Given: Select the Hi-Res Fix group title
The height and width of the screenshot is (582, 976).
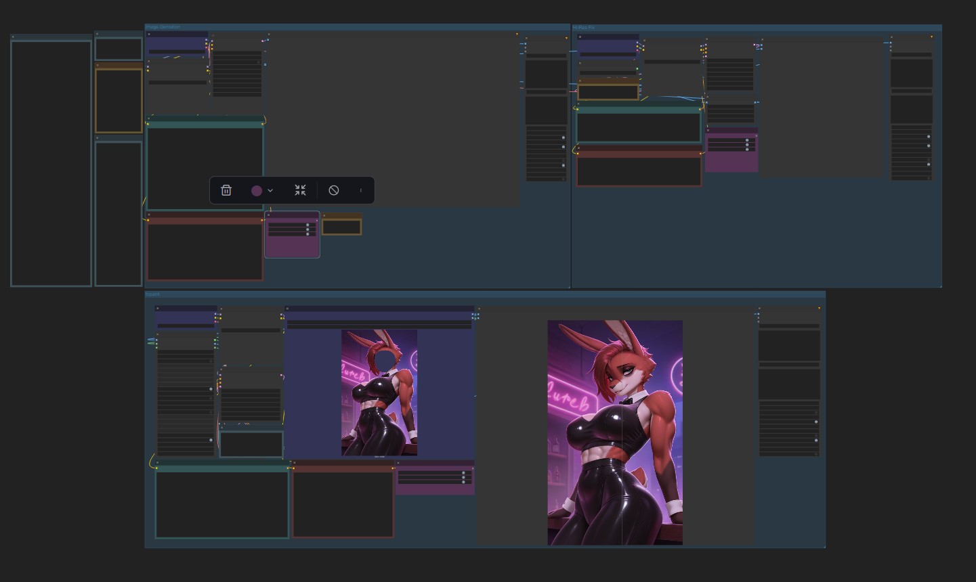Looking at the screenshot, I should click(x=584, y=28).
